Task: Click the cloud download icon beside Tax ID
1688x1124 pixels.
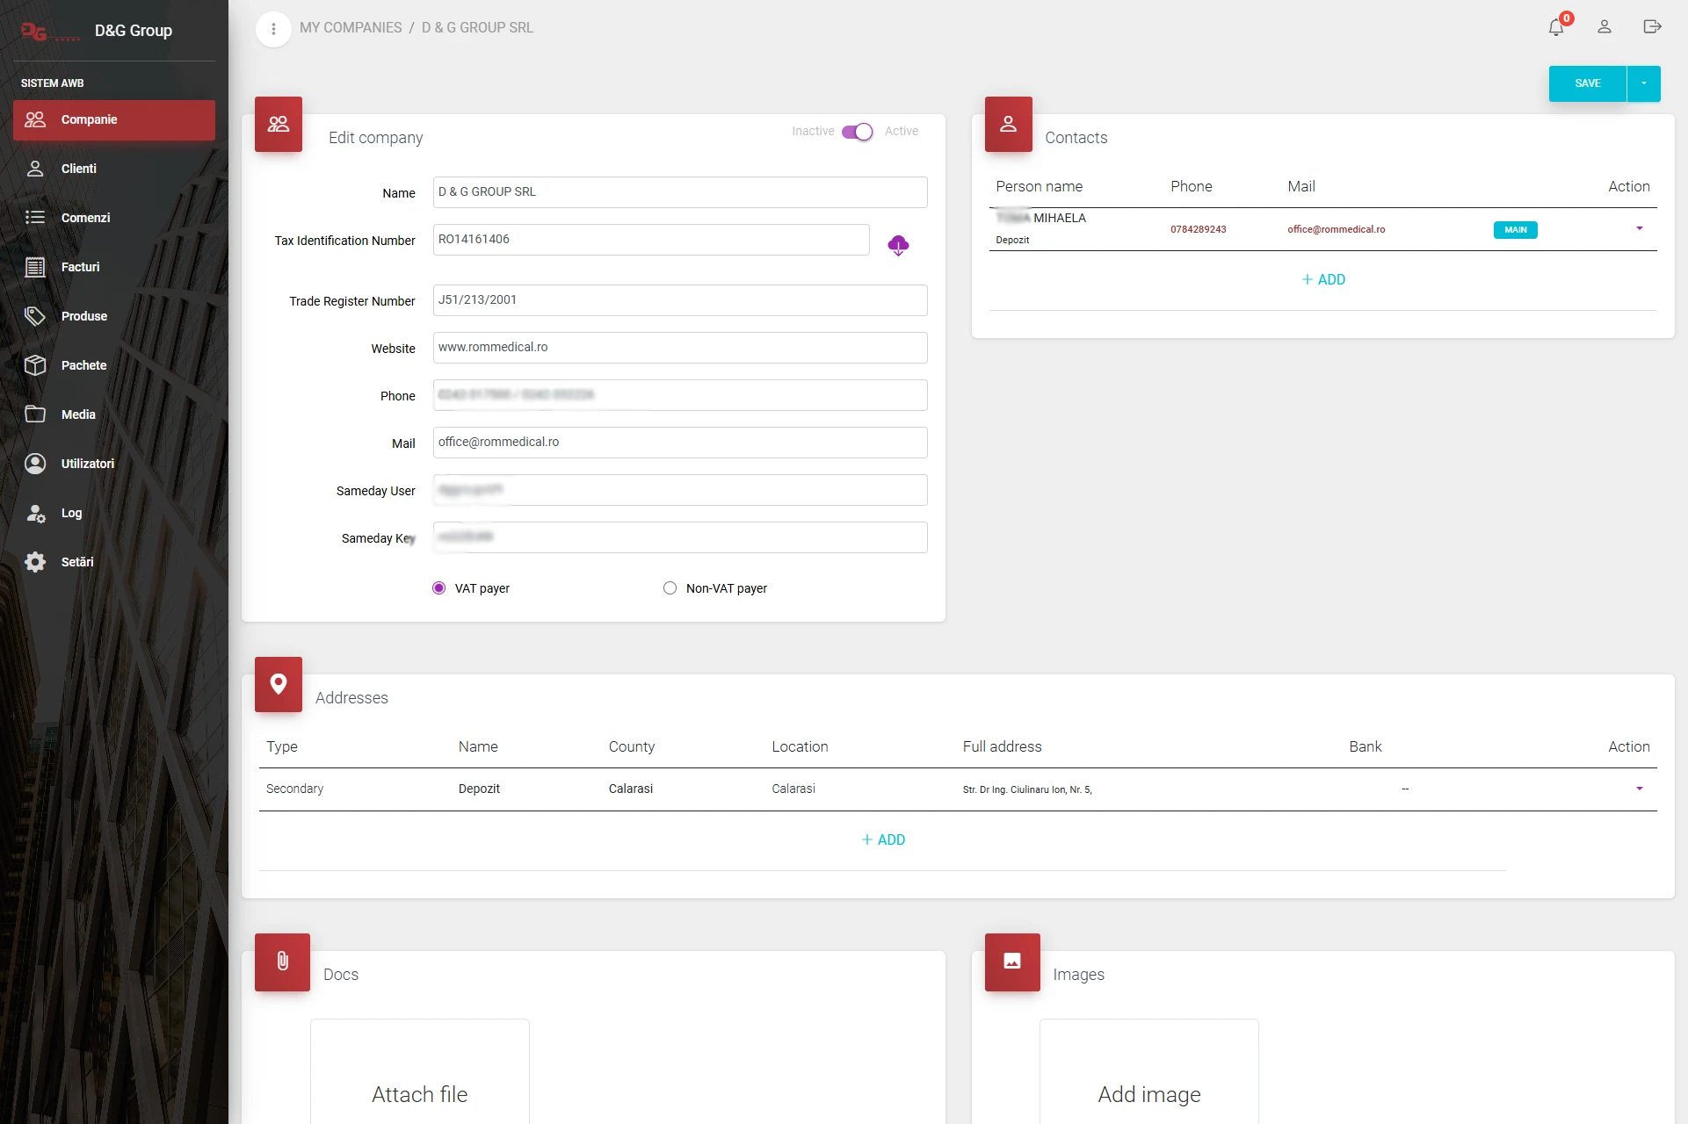Action: point(898,245)
